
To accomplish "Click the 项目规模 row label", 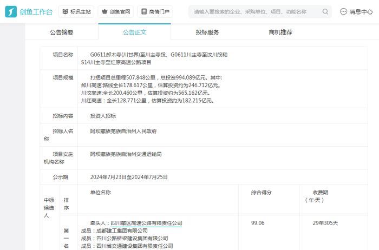I will point(63,77).
